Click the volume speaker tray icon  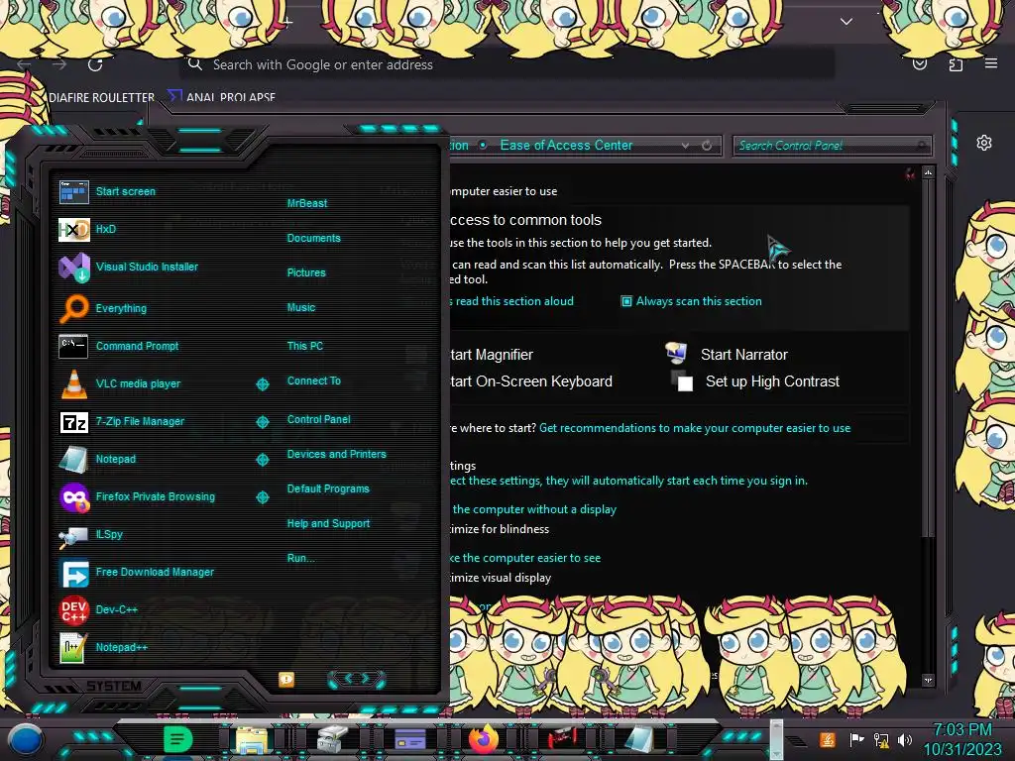click(x=906, y=739)
